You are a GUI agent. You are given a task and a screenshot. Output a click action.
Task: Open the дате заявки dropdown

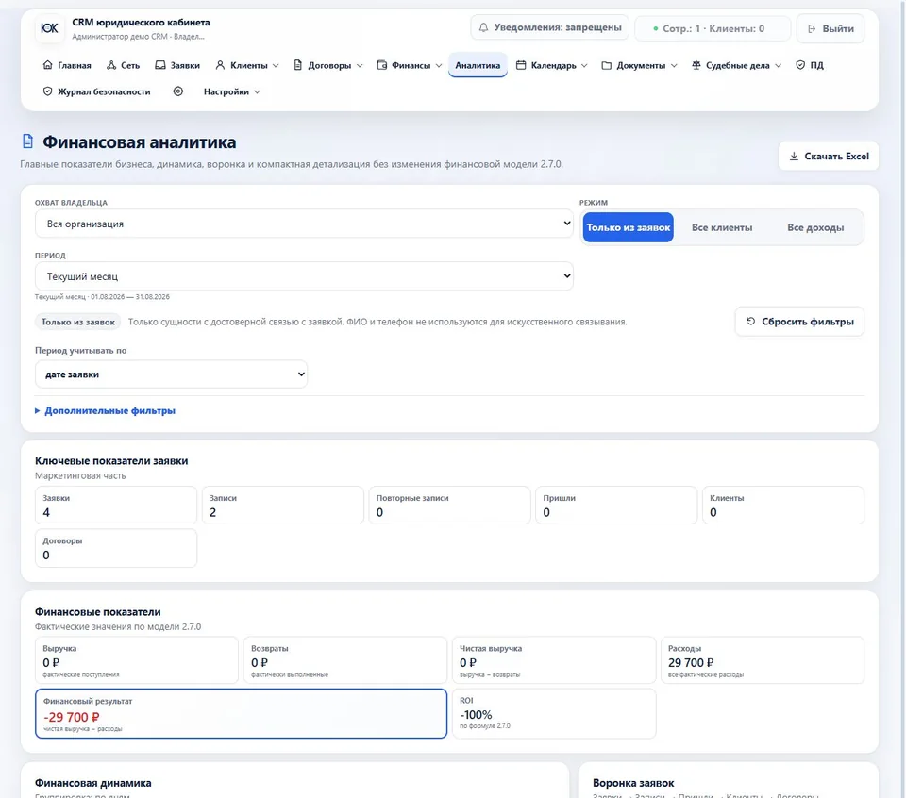(171, 374)
